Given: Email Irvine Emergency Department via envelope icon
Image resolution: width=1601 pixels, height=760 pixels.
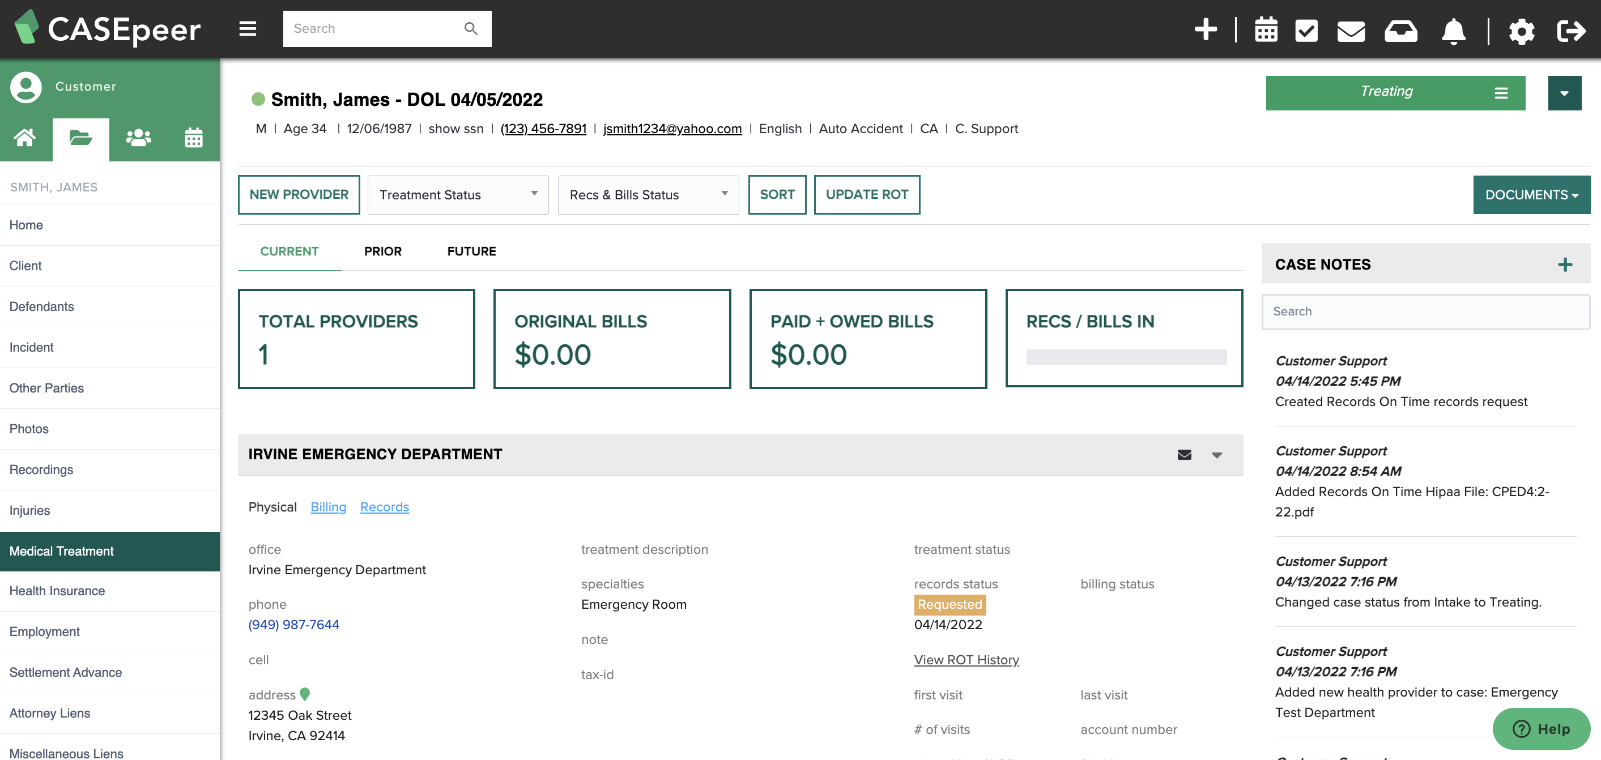Looking at the screenshot, I should coord(1184,455).
